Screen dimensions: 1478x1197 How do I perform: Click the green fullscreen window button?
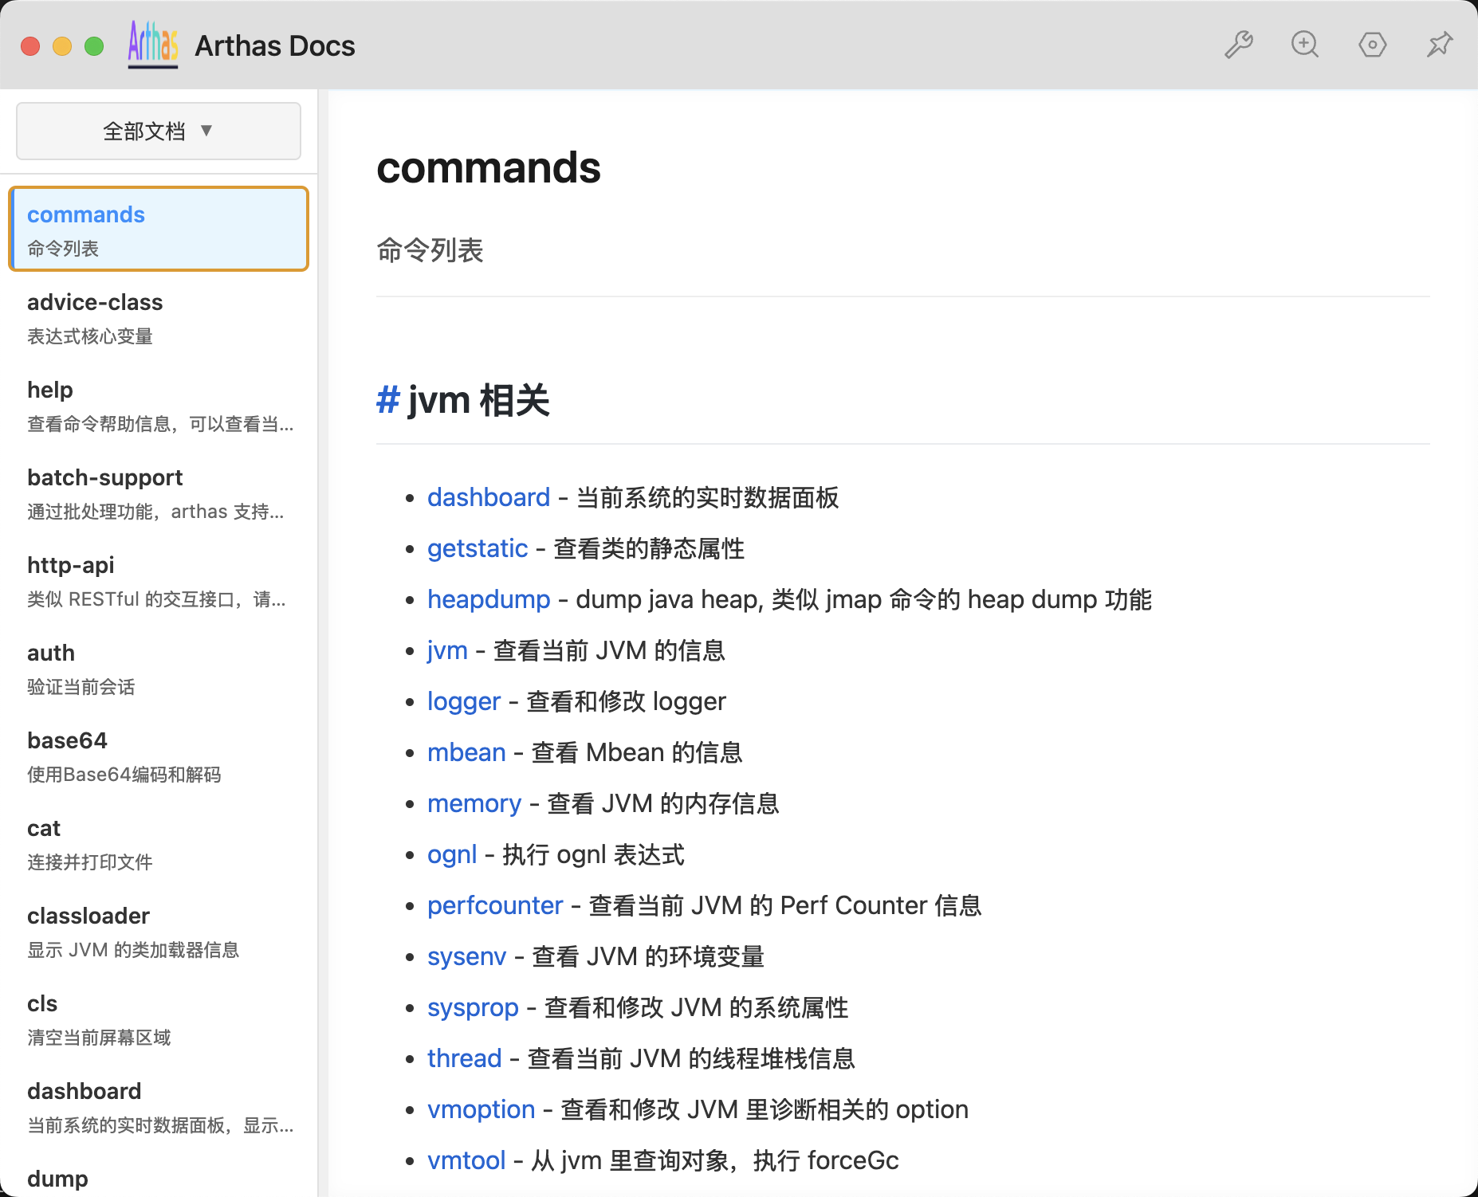[x=94, y=46]
